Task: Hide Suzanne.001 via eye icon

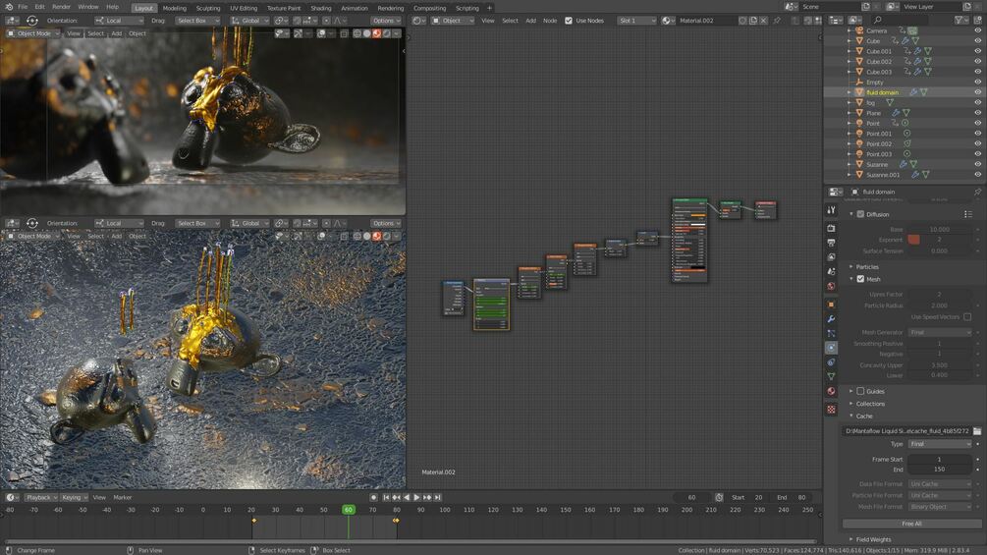Action: point(977,174)
